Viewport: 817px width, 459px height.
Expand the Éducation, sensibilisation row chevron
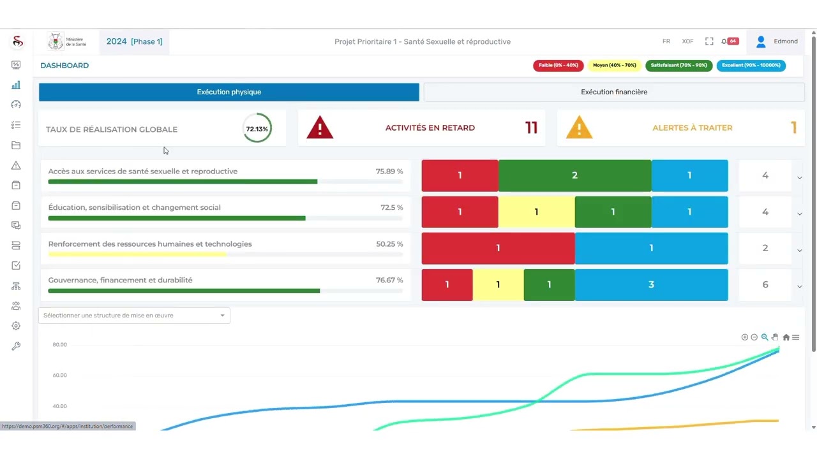[799, 214]
